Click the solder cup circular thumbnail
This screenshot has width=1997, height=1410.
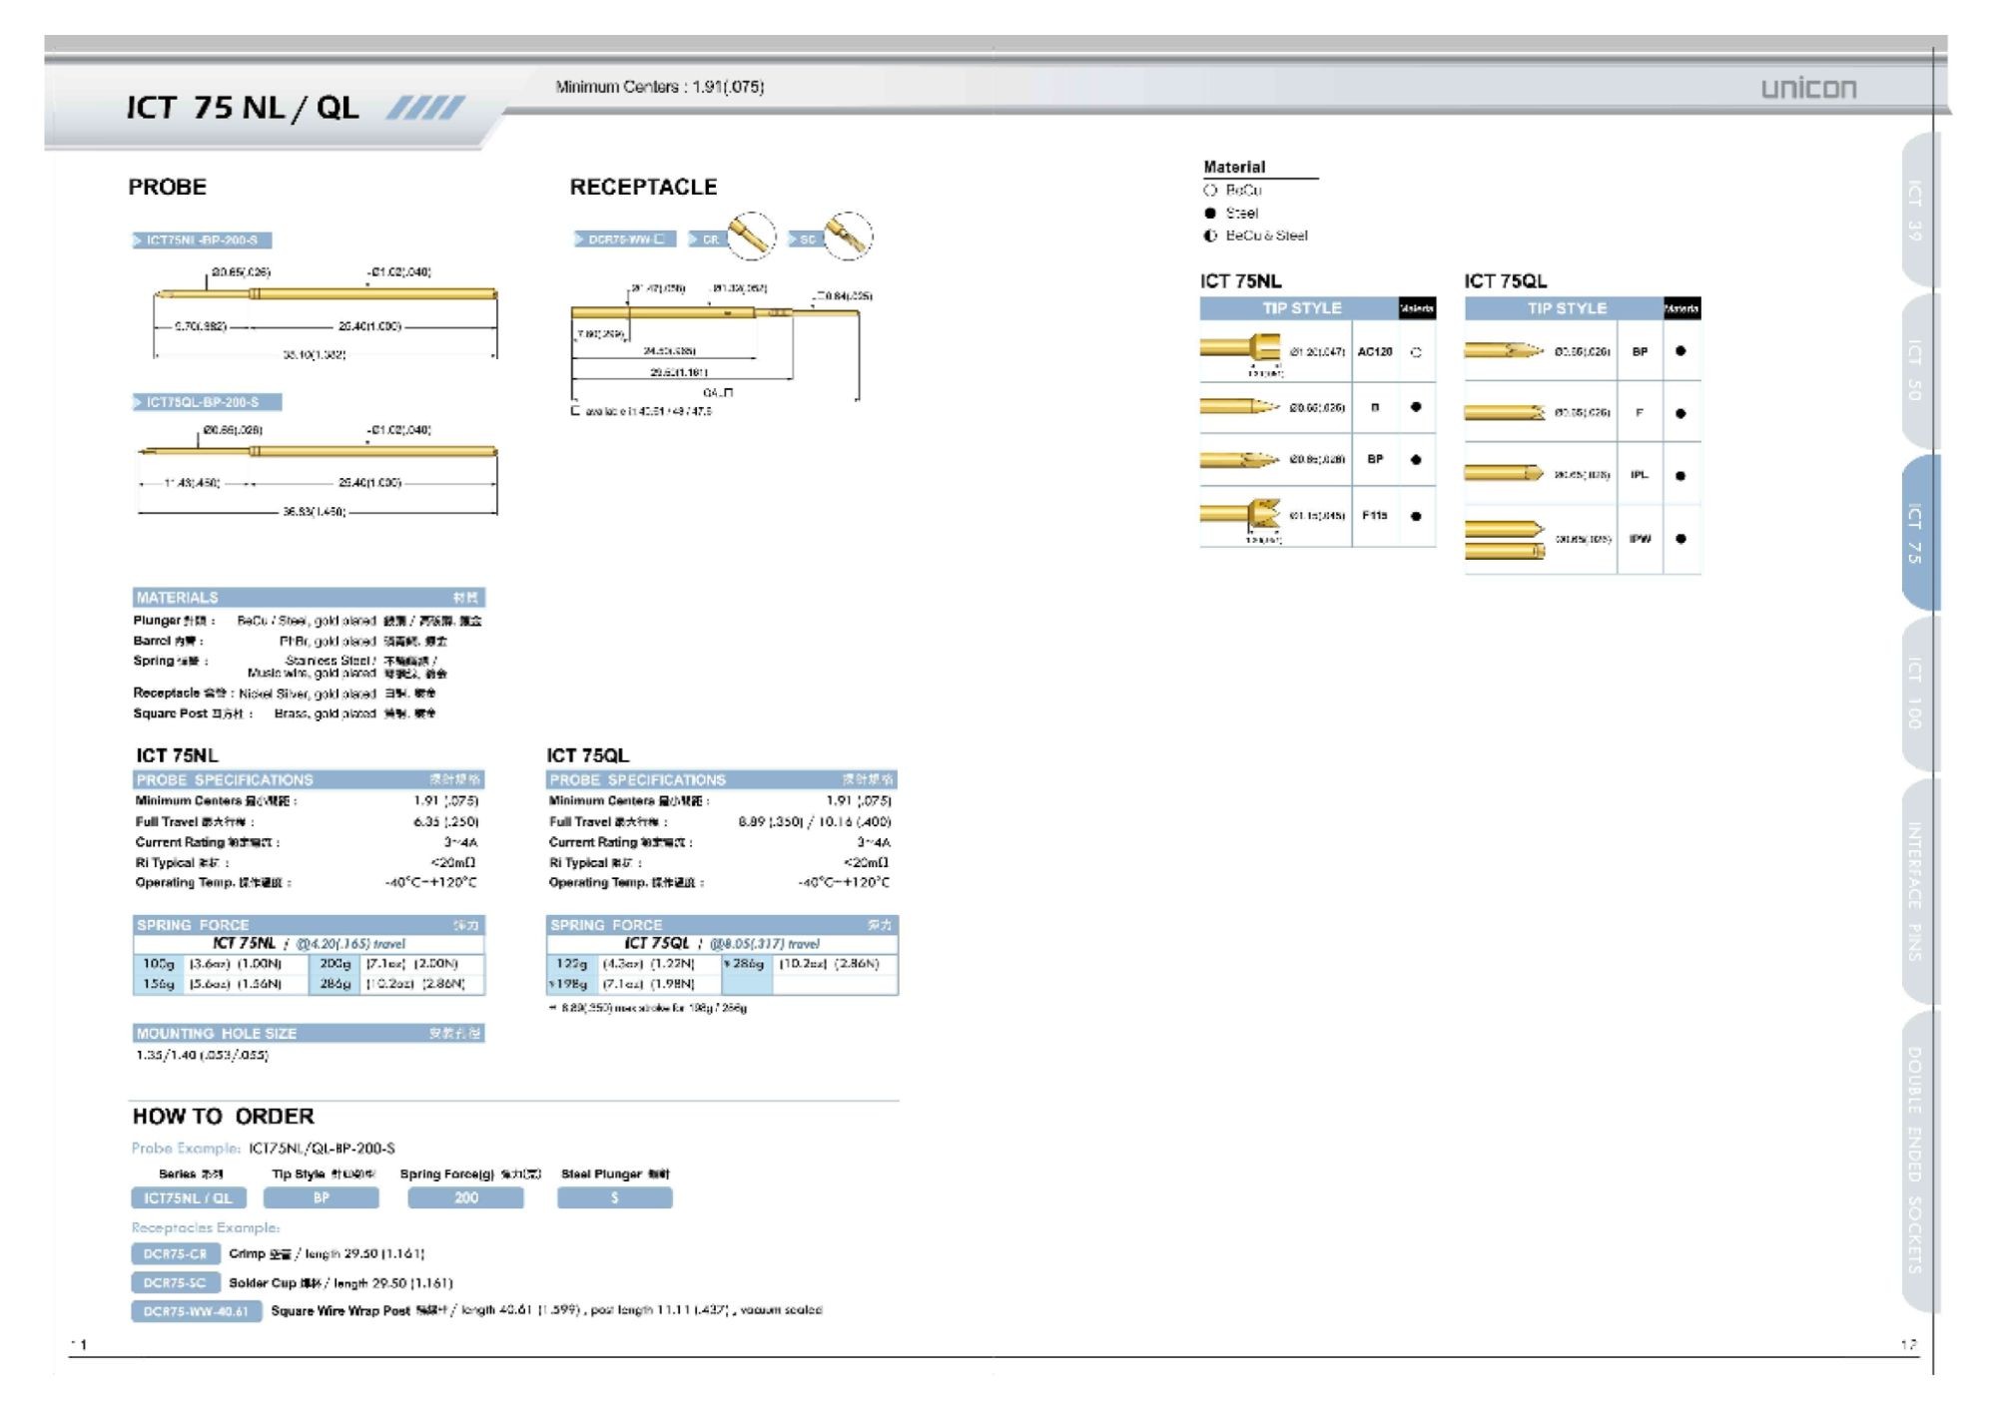pos(848,236)
